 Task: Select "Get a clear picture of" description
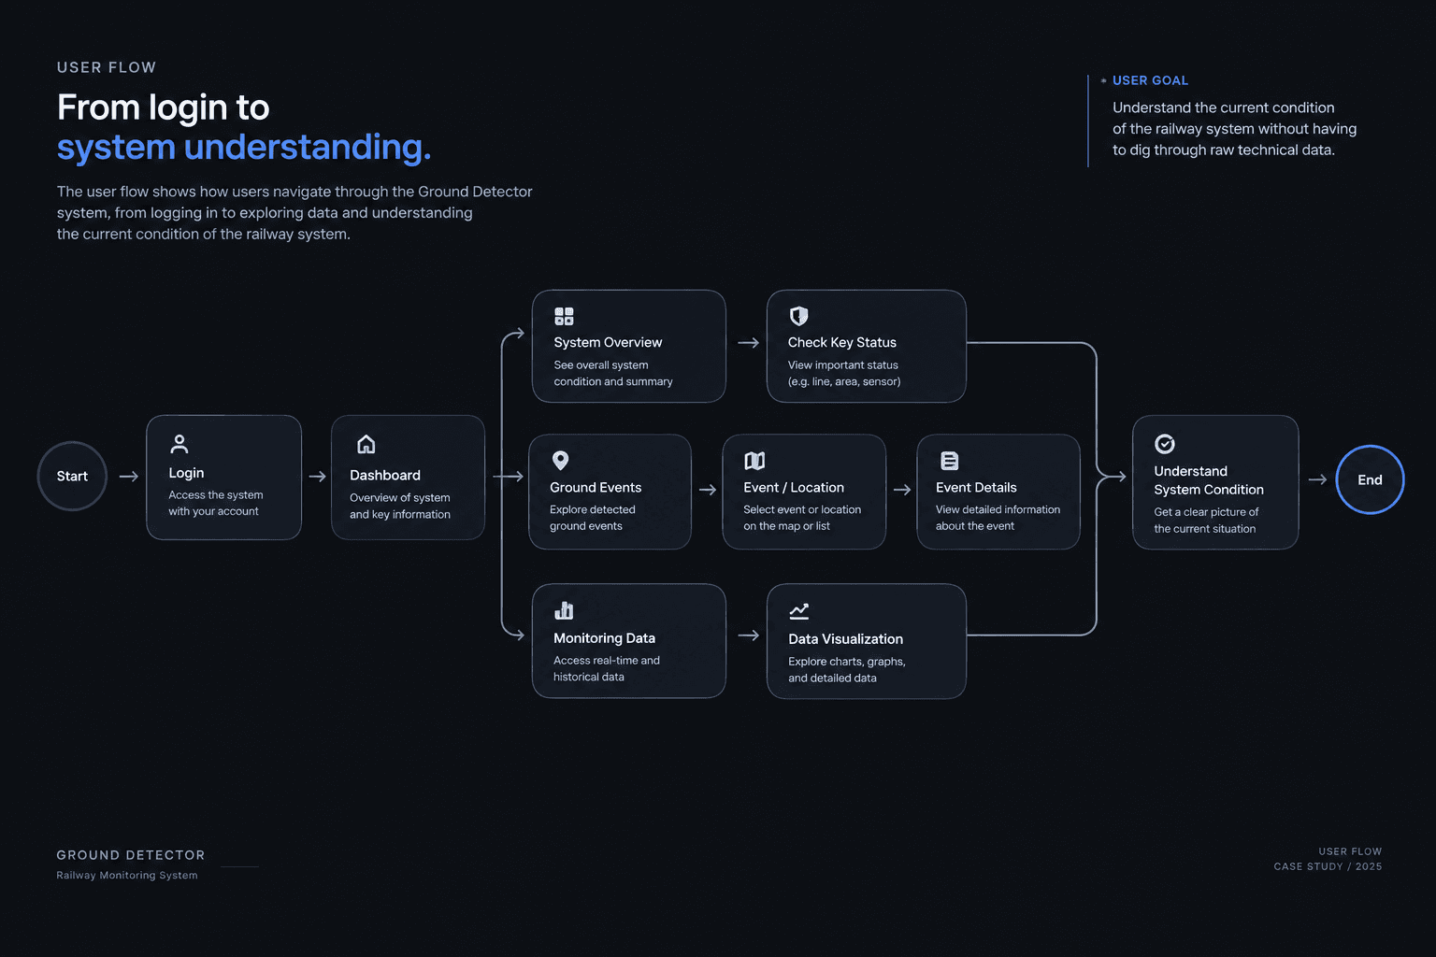pyautogui.click(x=1206, y=511)
